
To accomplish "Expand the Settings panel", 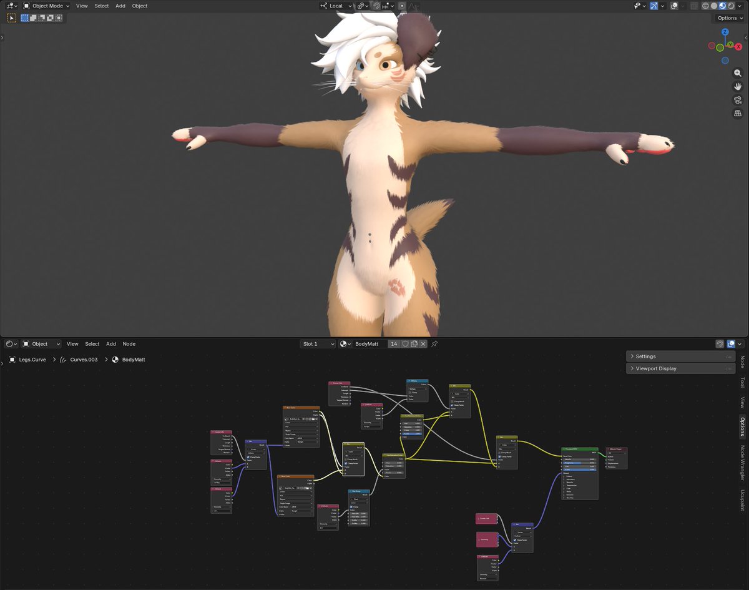I will click(x=680, y=356).
